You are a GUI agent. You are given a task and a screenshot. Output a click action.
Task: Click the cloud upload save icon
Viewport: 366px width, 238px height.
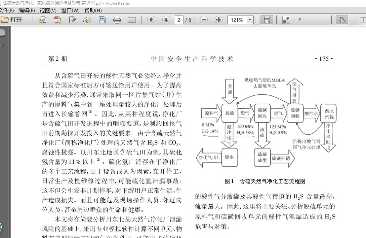(x=87, y=20)
